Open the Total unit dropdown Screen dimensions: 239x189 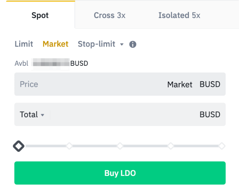tap(32, 115)
